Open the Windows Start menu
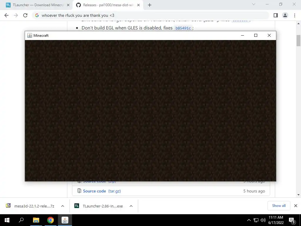Viewport: 301px width, 226px height. [7, 220]
